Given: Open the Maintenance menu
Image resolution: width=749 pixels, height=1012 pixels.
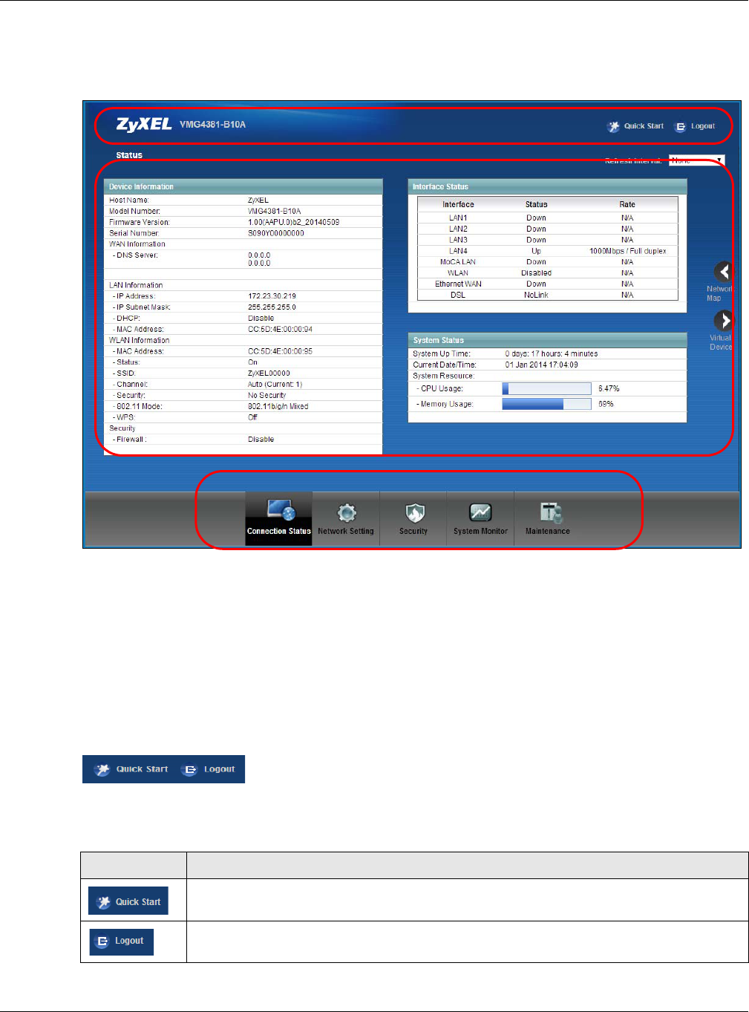Looking at the screenshot, I should pos(548,518).
